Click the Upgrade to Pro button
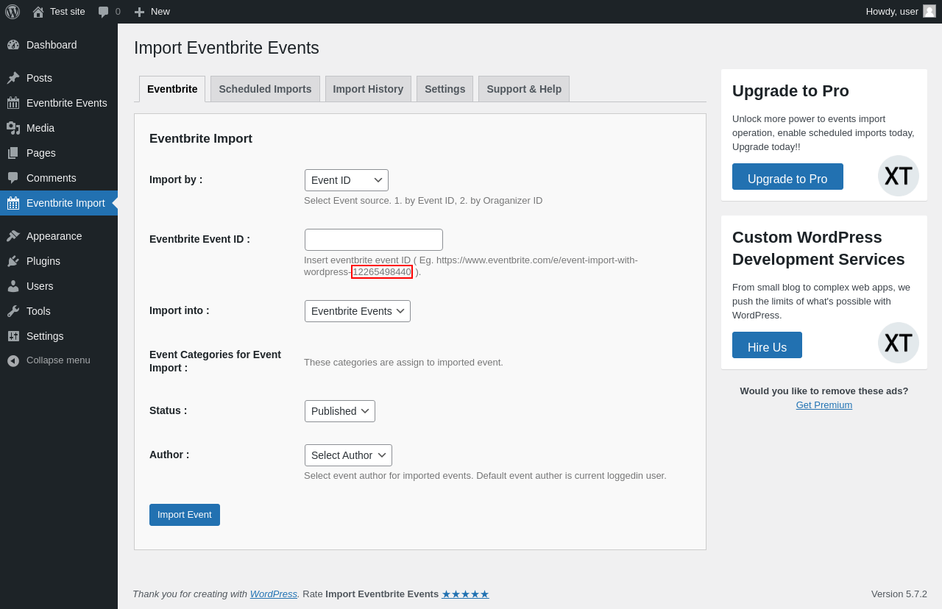 787,177
